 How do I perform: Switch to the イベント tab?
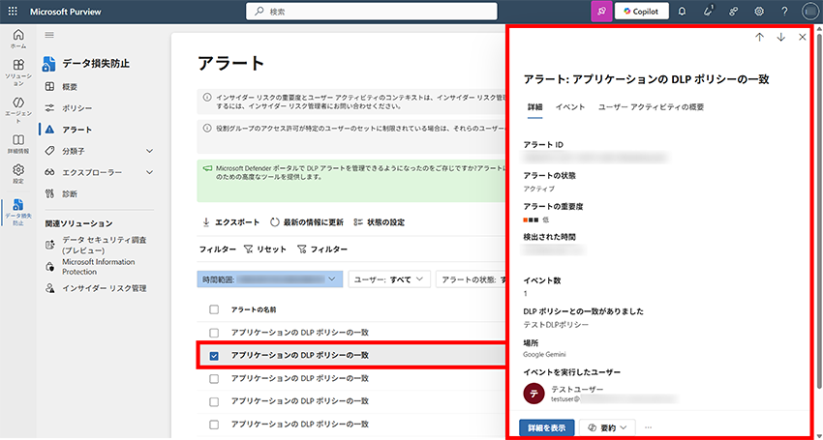coord(569,106)
